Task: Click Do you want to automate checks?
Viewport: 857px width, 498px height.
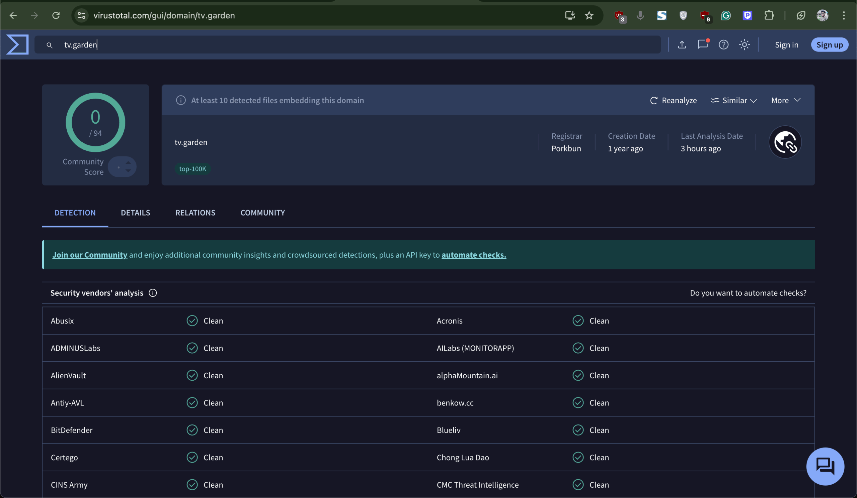Action: (748, 293)
